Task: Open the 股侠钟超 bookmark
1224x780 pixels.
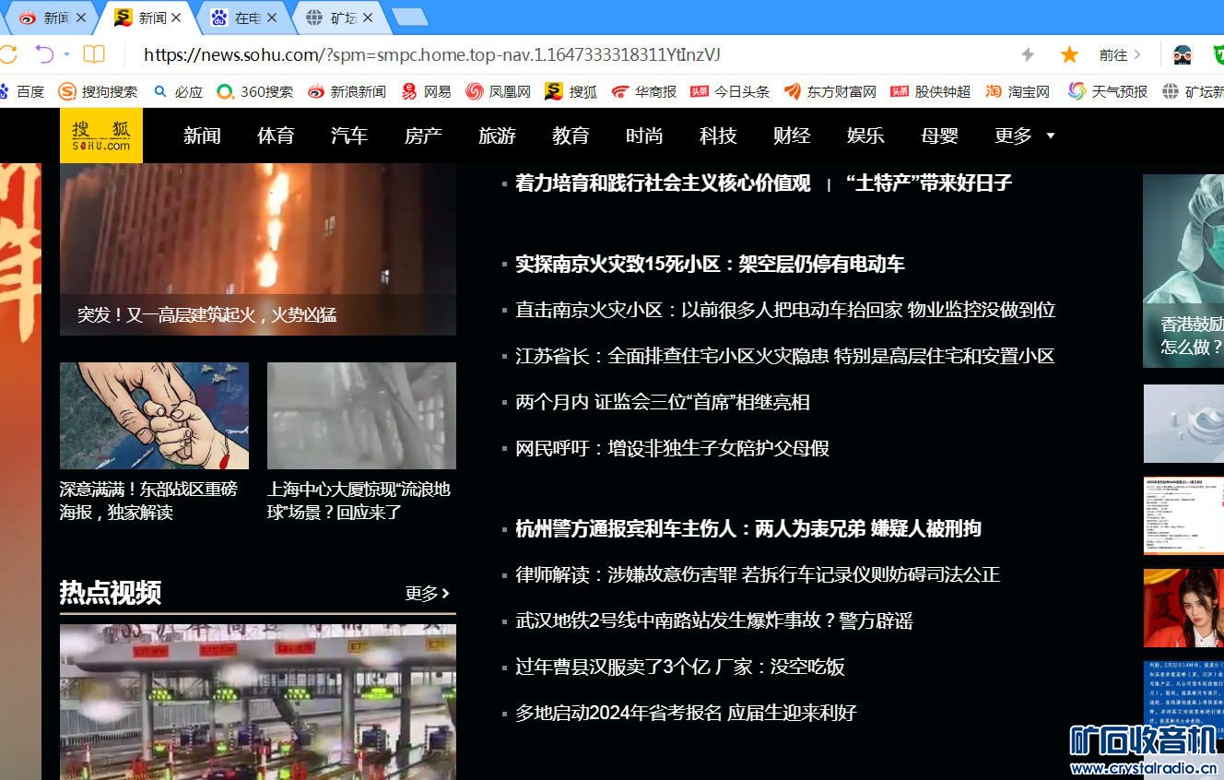Action: (x=931, y=91)
